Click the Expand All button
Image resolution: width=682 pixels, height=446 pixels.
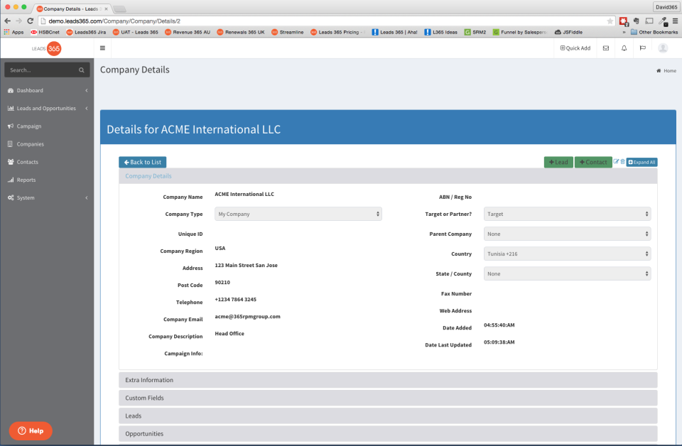pyautogui.click(x=642, y=162)
